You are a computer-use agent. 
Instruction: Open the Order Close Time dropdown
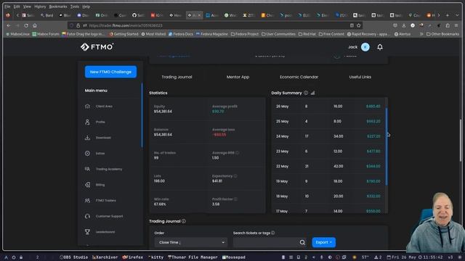click(x=190, y=242)
